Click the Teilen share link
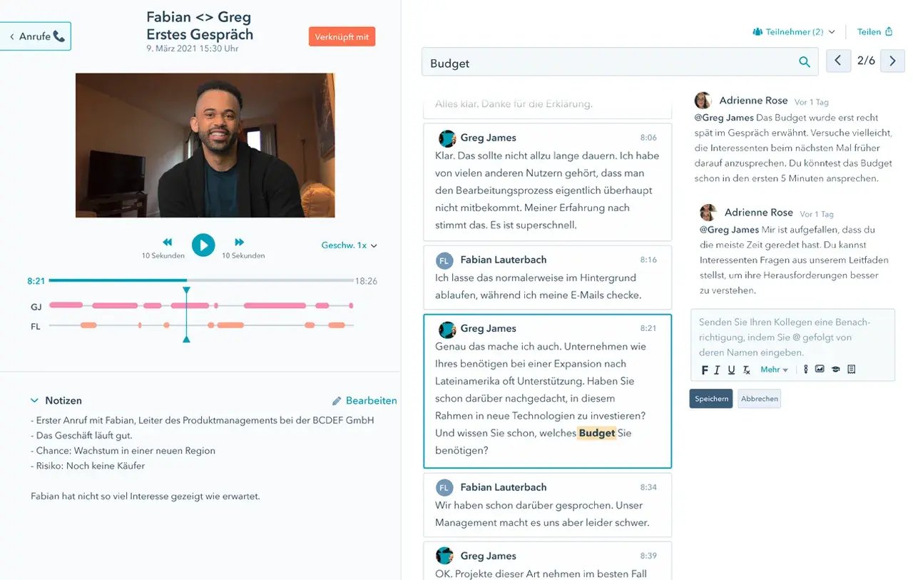The height and width of the screenshot is (580, 913). pos(874,32)
